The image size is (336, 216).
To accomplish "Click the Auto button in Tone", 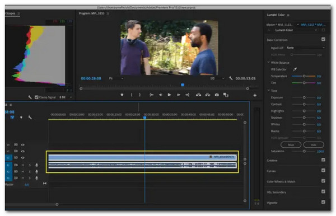I will pos(314,145).
